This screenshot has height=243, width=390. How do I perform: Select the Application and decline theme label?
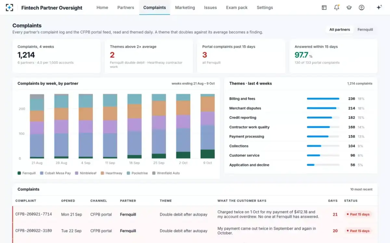(x=249, y=165)
